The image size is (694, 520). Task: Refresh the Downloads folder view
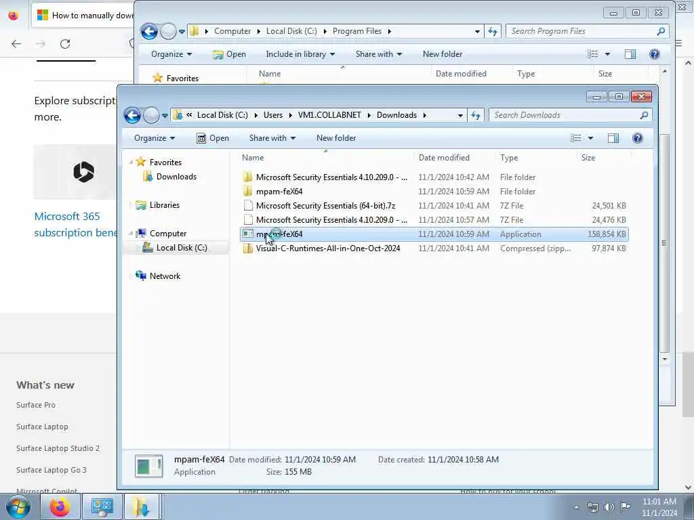475,115
